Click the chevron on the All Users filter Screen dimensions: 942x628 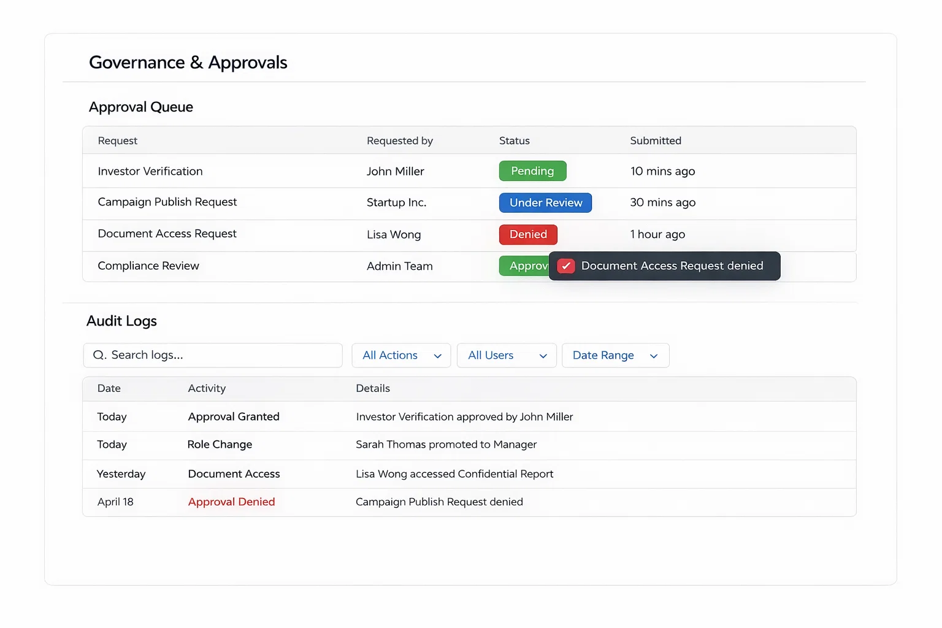click(x=542, y=356)
